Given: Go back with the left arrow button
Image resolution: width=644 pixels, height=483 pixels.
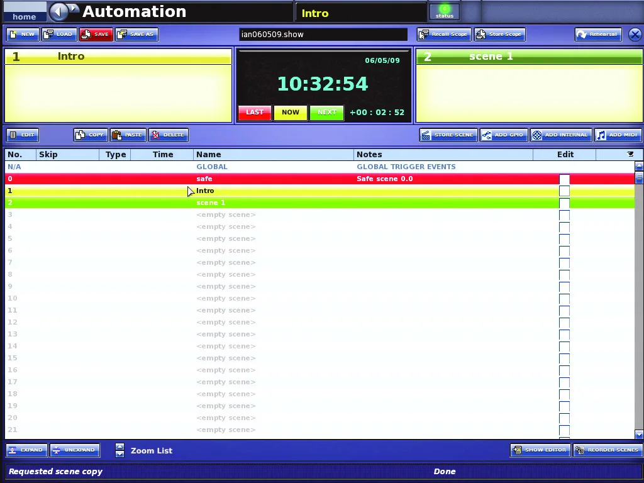Looking at the screenshot, I should [x=58, y=11].
